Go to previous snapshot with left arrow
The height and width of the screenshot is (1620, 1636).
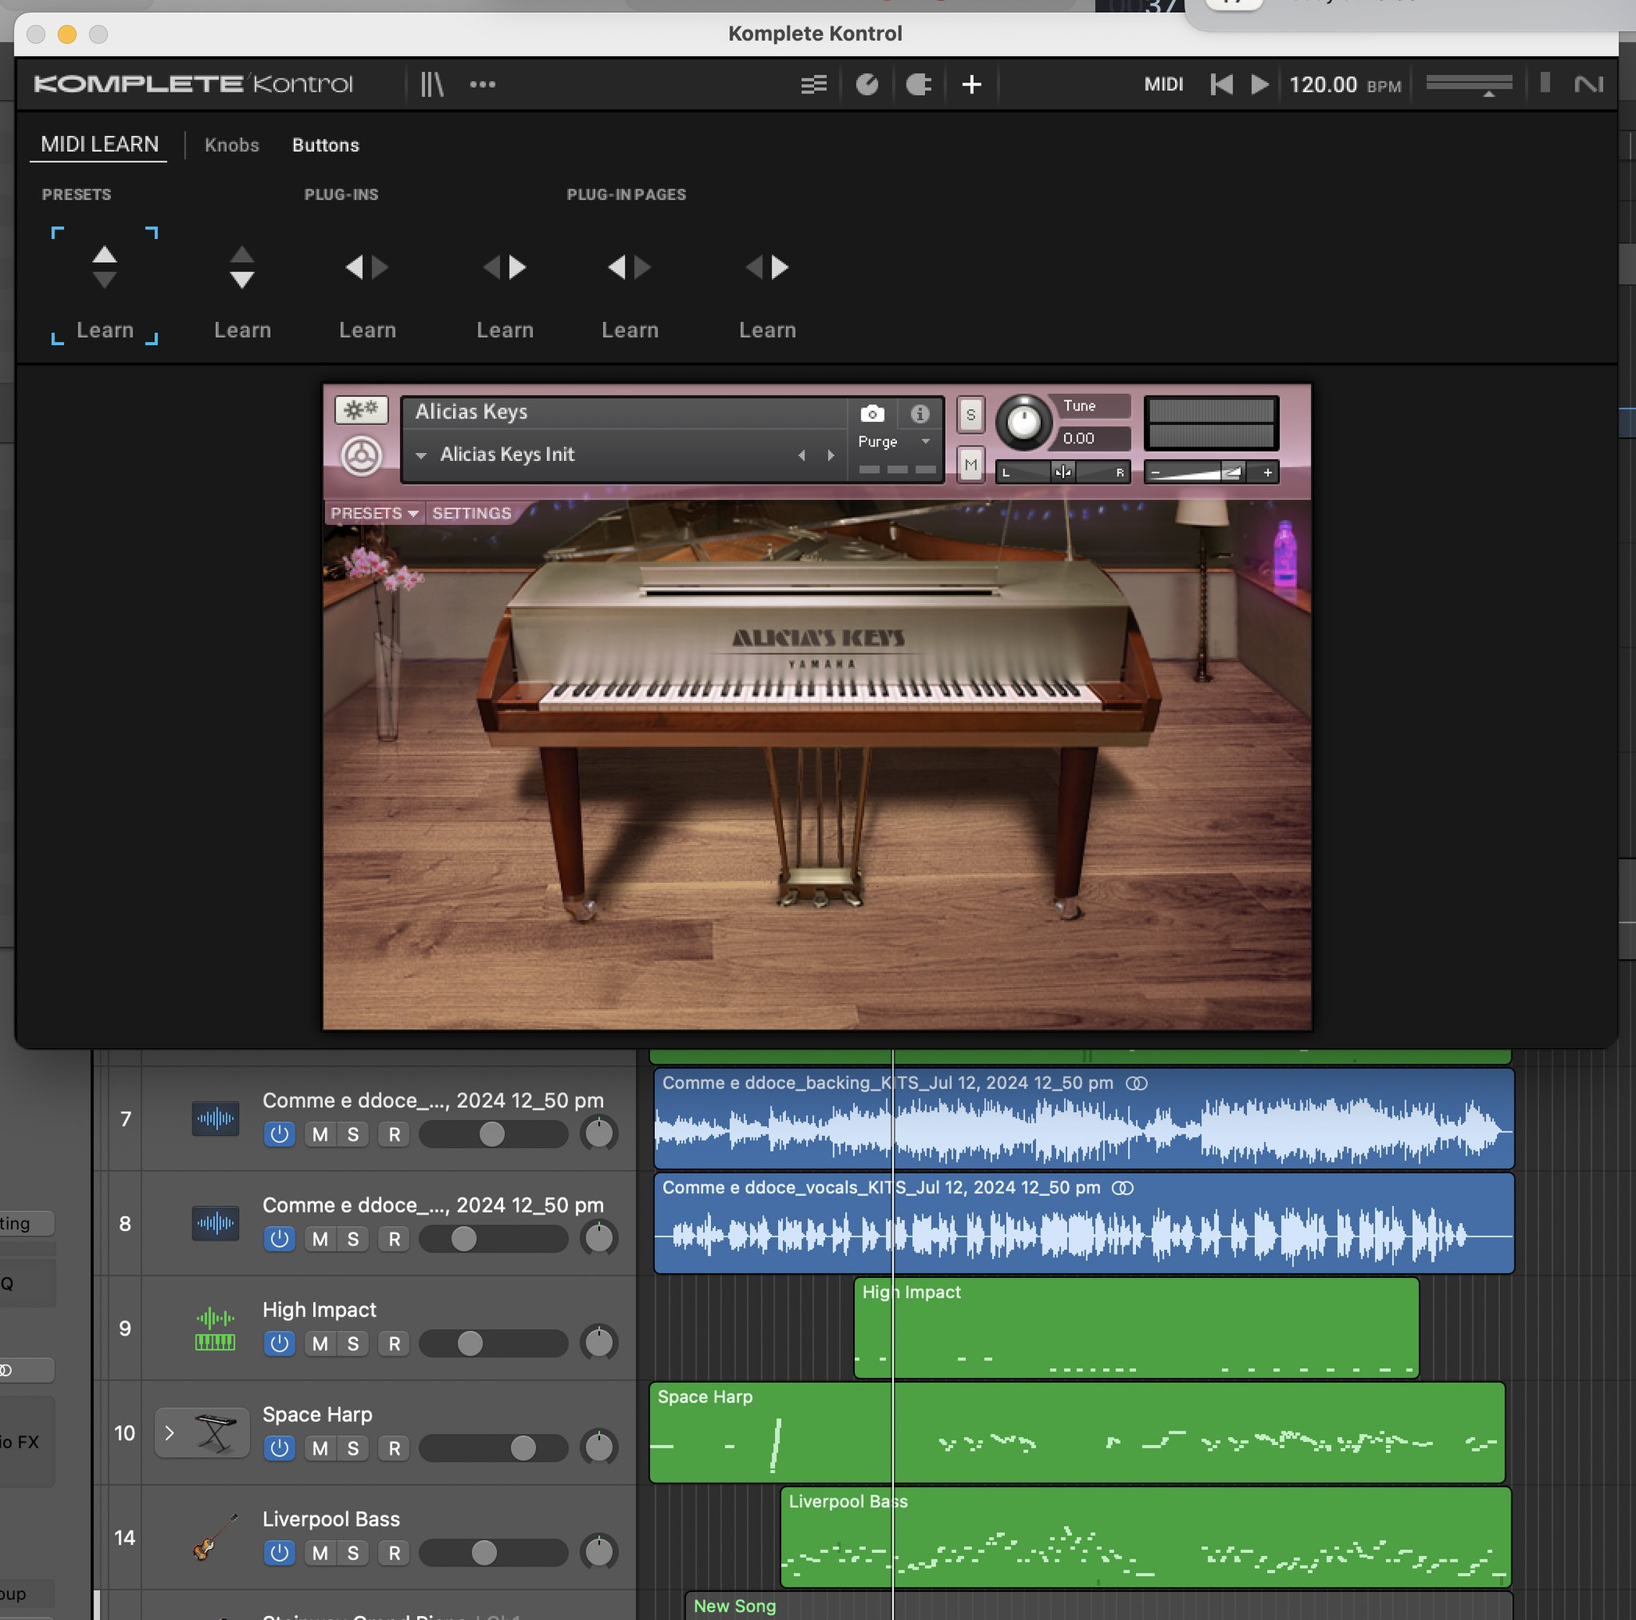(x=802, y=455)
